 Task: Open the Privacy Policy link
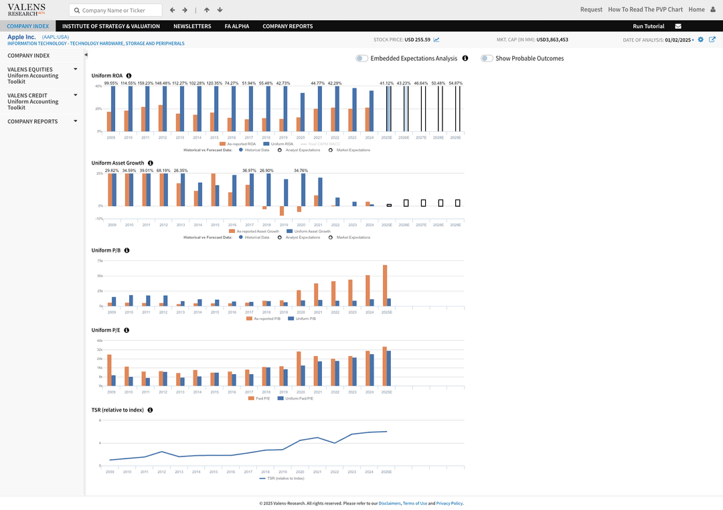tap(450, 503)
